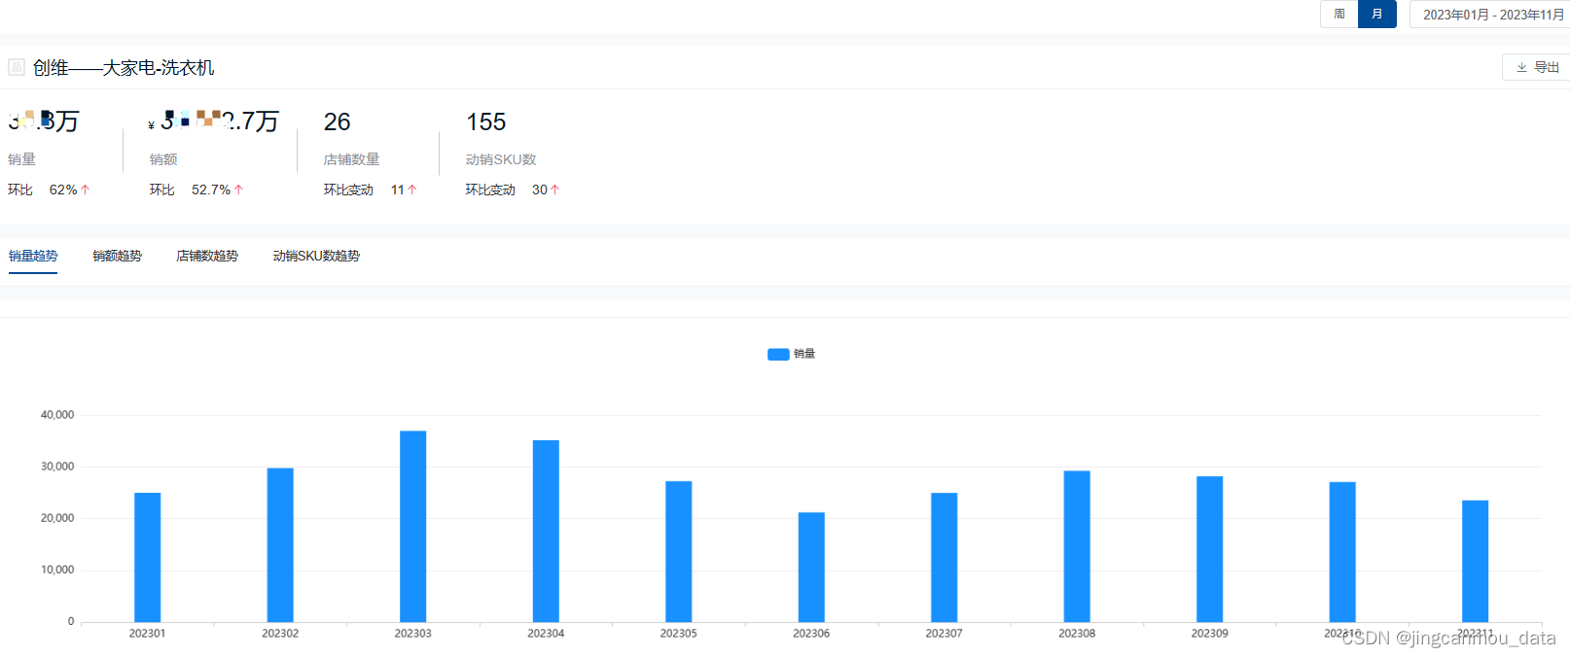1570x657 pixels.
Task: Click the 202306 x-axis label
Action: 811,633
